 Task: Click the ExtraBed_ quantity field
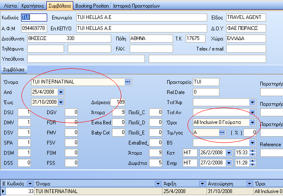coord(155,143)
